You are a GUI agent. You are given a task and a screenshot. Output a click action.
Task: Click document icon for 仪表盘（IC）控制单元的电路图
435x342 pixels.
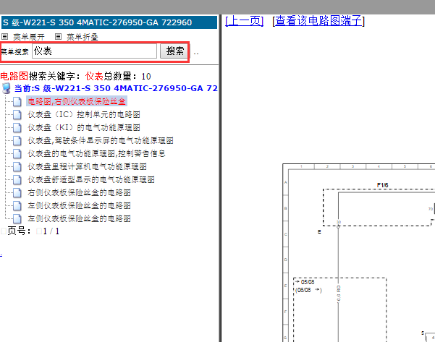[17, 114]
